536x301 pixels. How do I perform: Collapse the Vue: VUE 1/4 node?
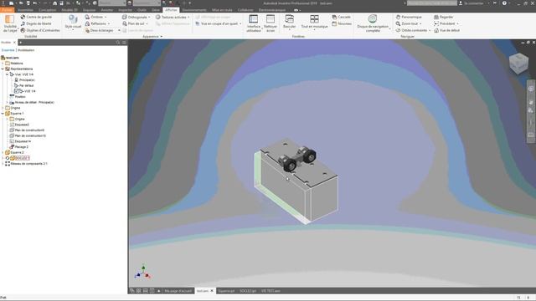[x=8, y=74]
